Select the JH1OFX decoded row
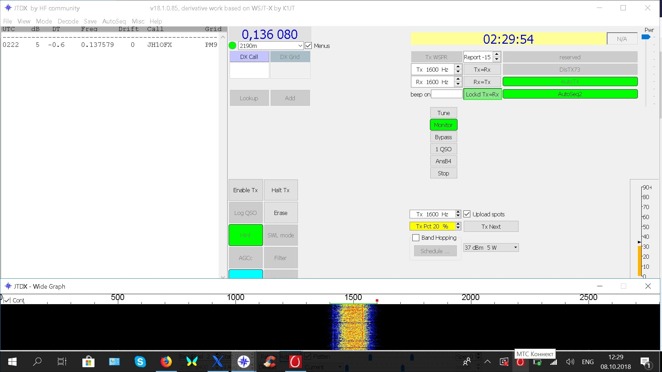 [x=110, y=45]
